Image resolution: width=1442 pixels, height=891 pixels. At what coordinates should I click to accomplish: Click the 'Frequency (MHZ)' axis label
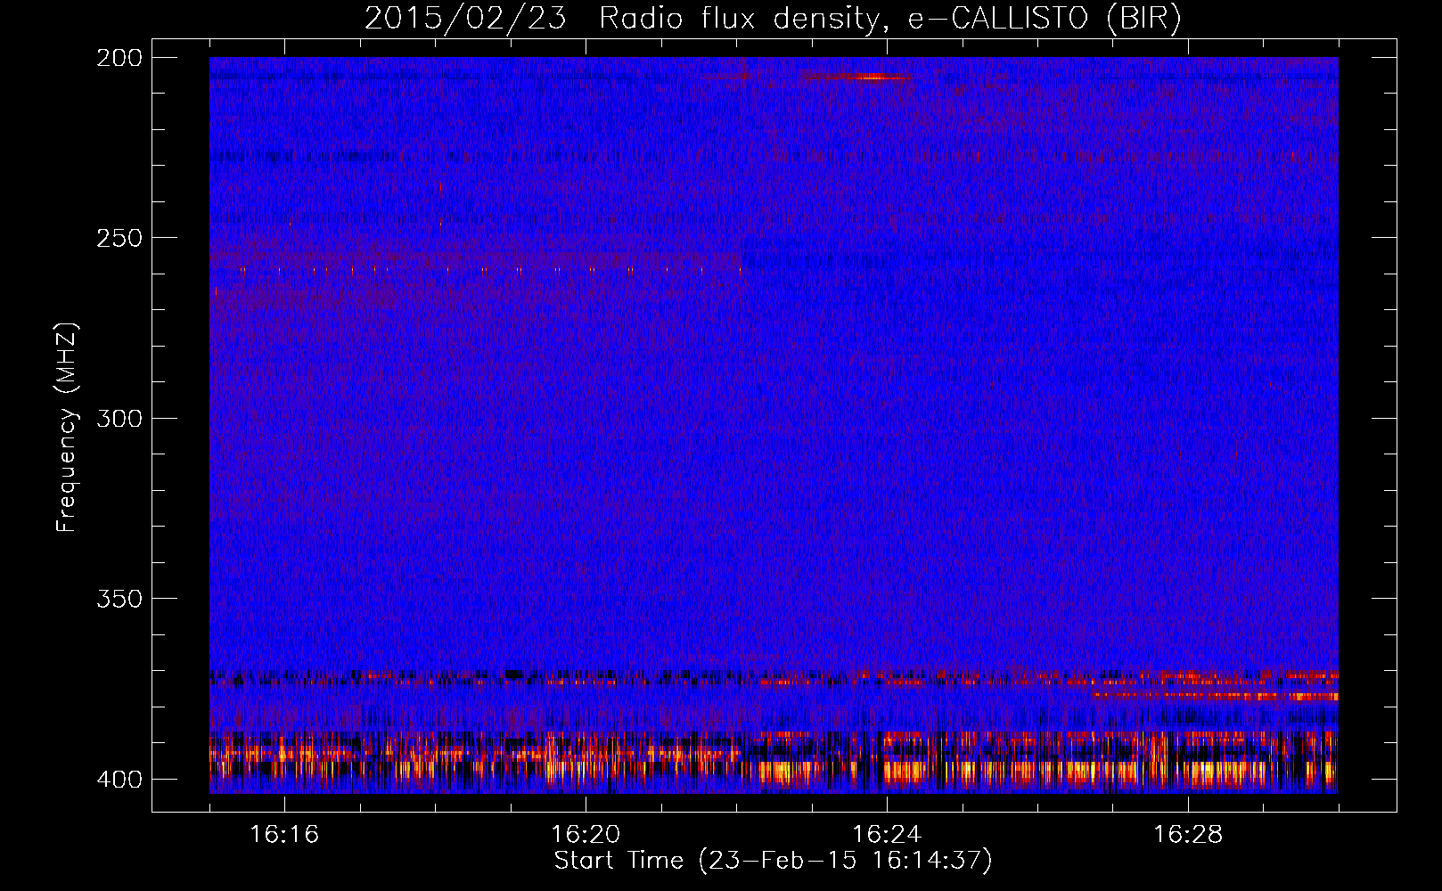[x=67, y=428]
